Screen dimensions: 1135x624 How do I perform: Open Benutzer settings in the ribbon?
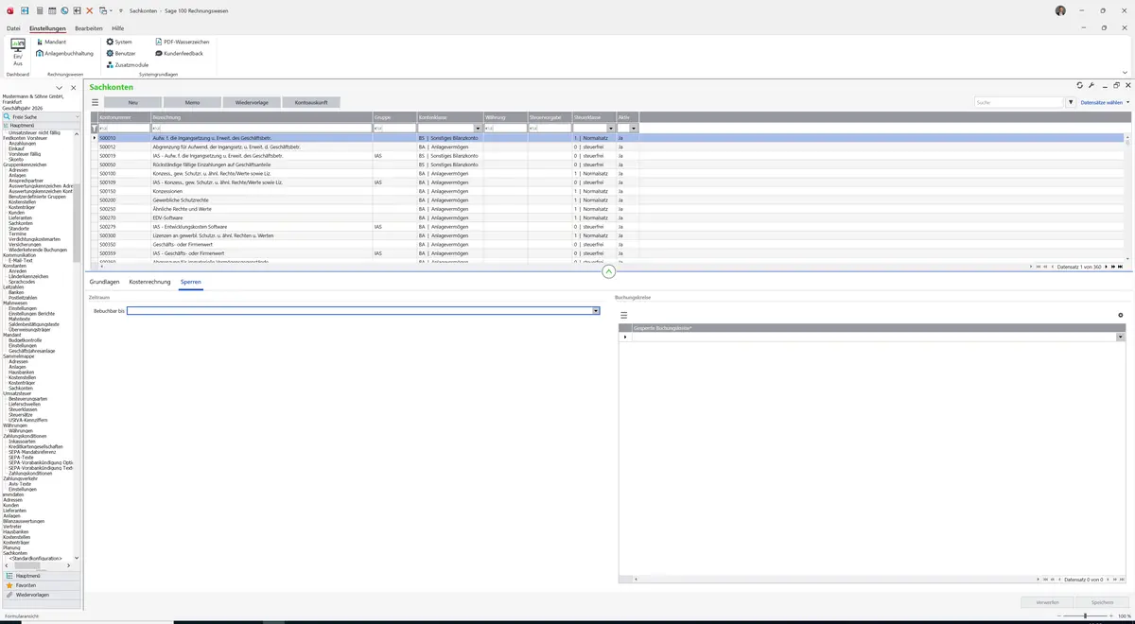(x=121, y=53)
